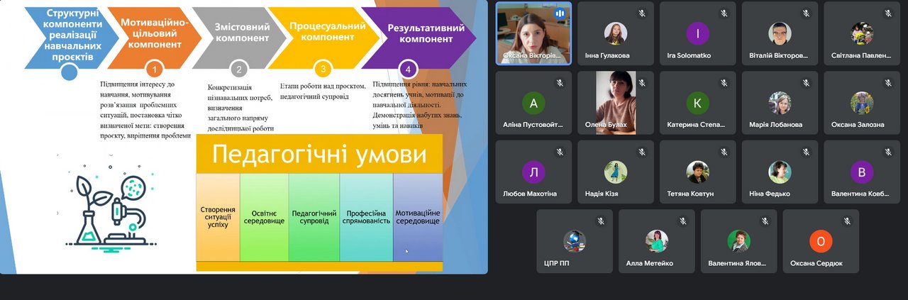This screenshot has width=908, height=300.
Task: Click Алла Метейко profile photo avatar
Action: [x=657, y=242]
